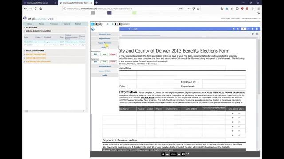Click first gray menu button

[105, 34]
